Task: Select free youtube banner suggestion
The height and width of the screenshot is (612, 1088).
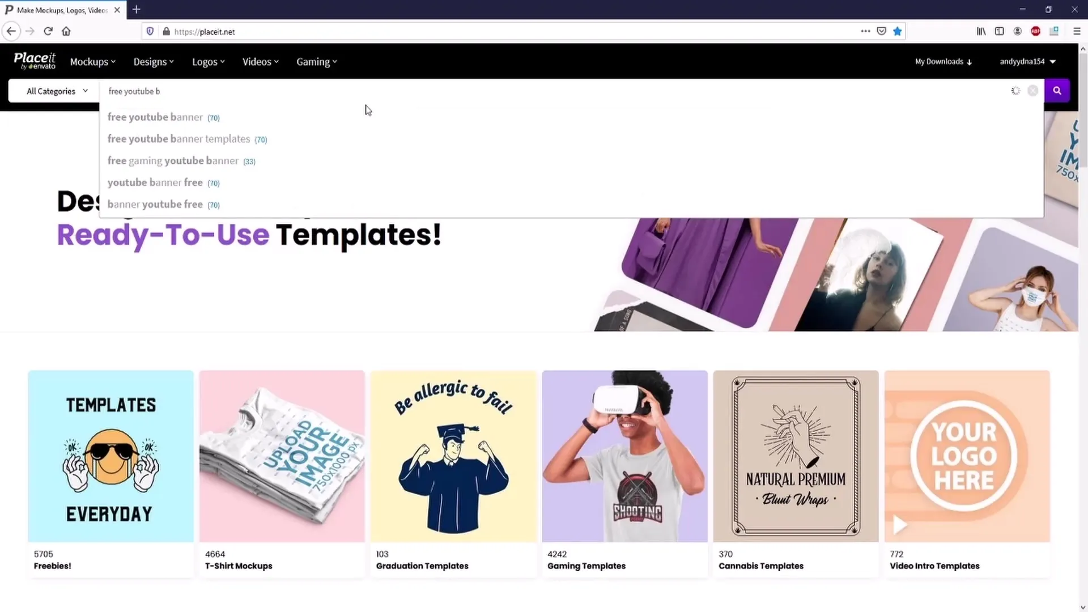Action: [x=155, y=116]
